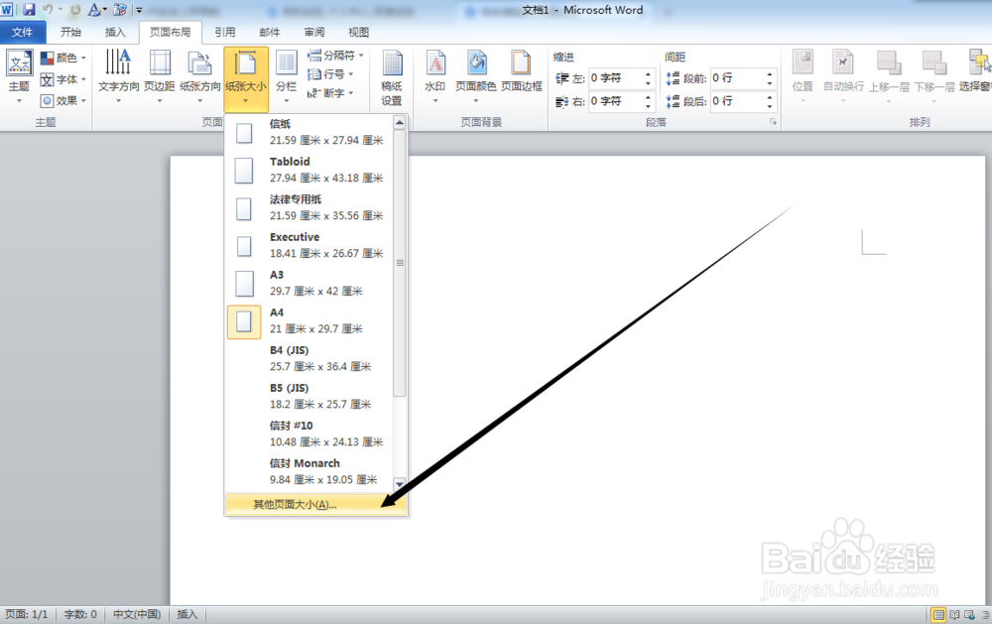Screen dimensions: 992x624
Task: Select Envelope #10 (信封 #10) size
Action: 310,434
